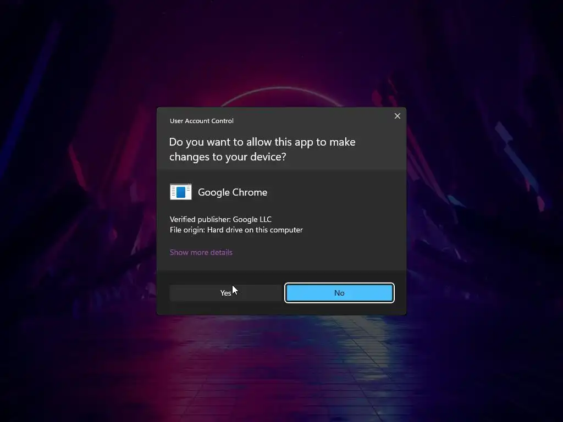This screenshot has height=422, width=563.
Task: Click Yes to allow changes
Action: [225, 293]
